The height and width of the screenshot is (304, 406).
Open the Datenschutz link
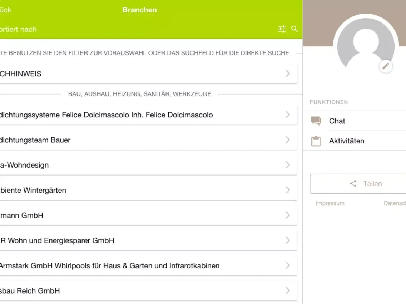coord(395,203)
